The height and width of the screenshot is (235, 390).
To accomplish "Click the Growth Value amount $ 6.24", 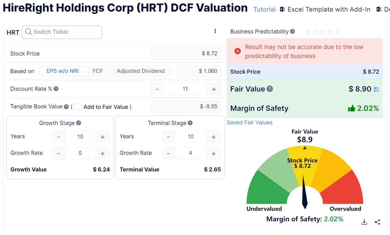I will [x=101, y=169].
